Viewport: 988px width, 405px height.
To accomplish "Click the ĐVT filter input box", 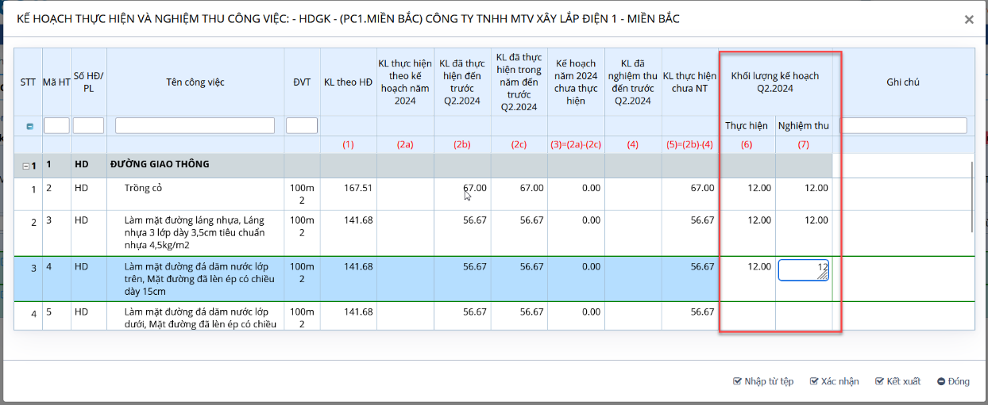I will (x=301, y=126).
